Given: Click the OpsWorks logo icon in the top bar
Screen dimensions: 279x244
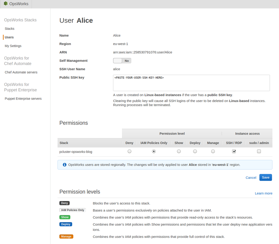Looking at the screenshot, I should 6,4.
